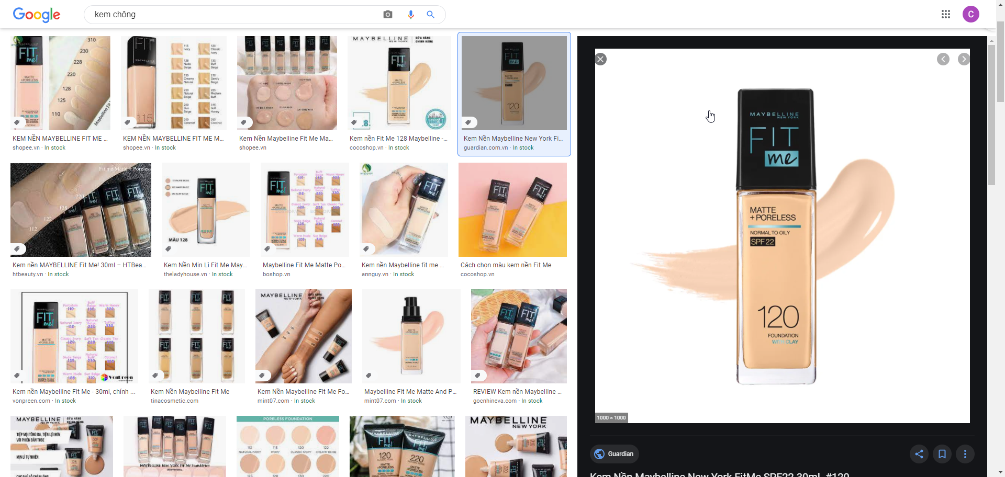This screenshot has width=1005, height=477.
Task: Click 'mint07.com · In stock' under Matte And P... image
Action: [x=393, y=401]
